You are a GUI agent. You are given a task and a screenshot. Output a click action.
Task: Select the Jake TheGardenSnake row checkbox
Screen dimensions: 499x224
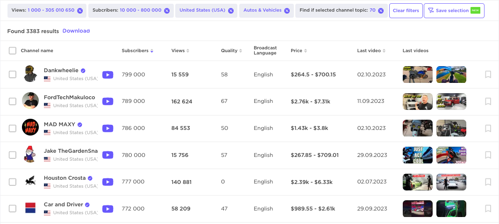coord(13,155)
